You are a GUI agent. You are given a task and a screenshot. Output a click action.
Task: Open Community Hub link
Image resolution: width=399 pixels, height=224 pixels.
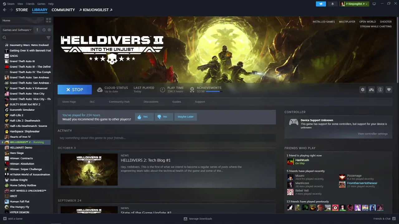click(119, 102)
